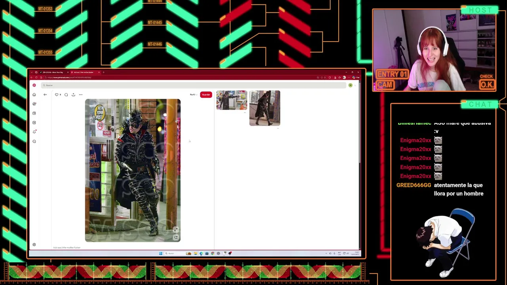Open the Windows Start button
Image resolution: width=507 pixels, height=285 pixels.
[x=161, y=253]
